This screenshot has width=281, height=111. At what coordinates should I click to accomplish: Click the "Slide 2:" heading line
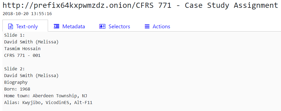coord(15,69)
